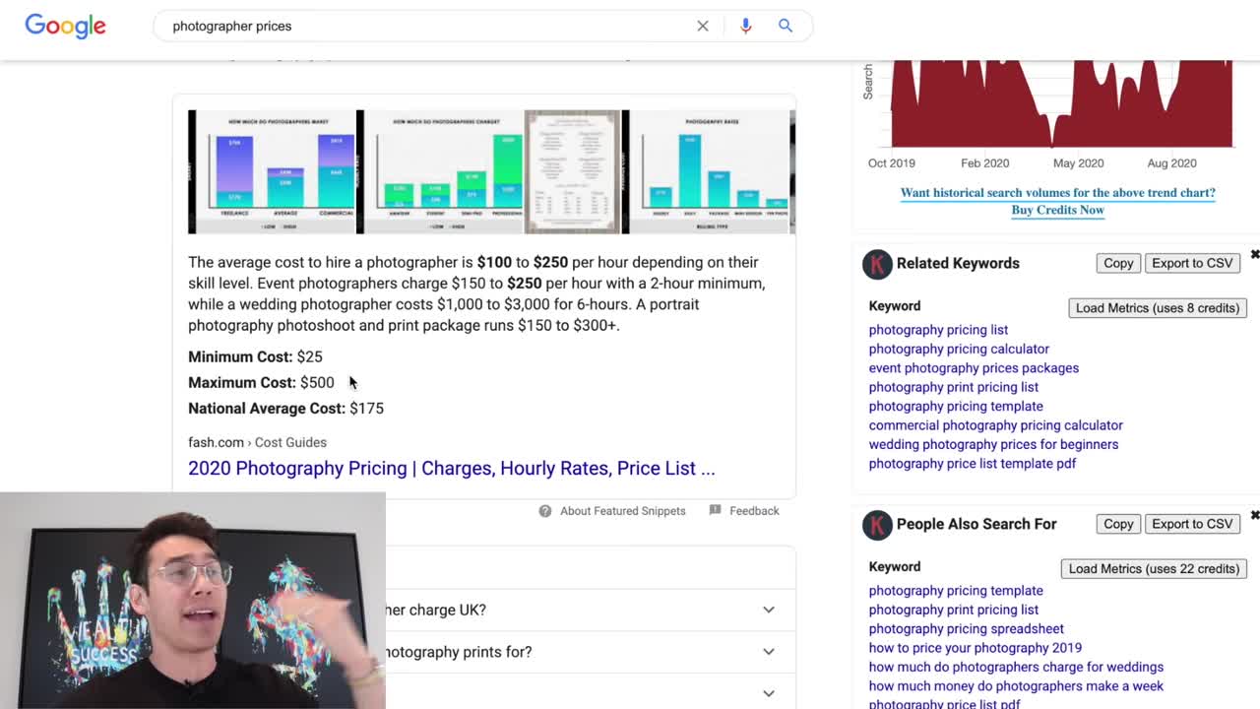Open 'how much money do photographers make a week'
Image resolution: width=1260 pixels, height=709 pixels.
point(1016,686)
